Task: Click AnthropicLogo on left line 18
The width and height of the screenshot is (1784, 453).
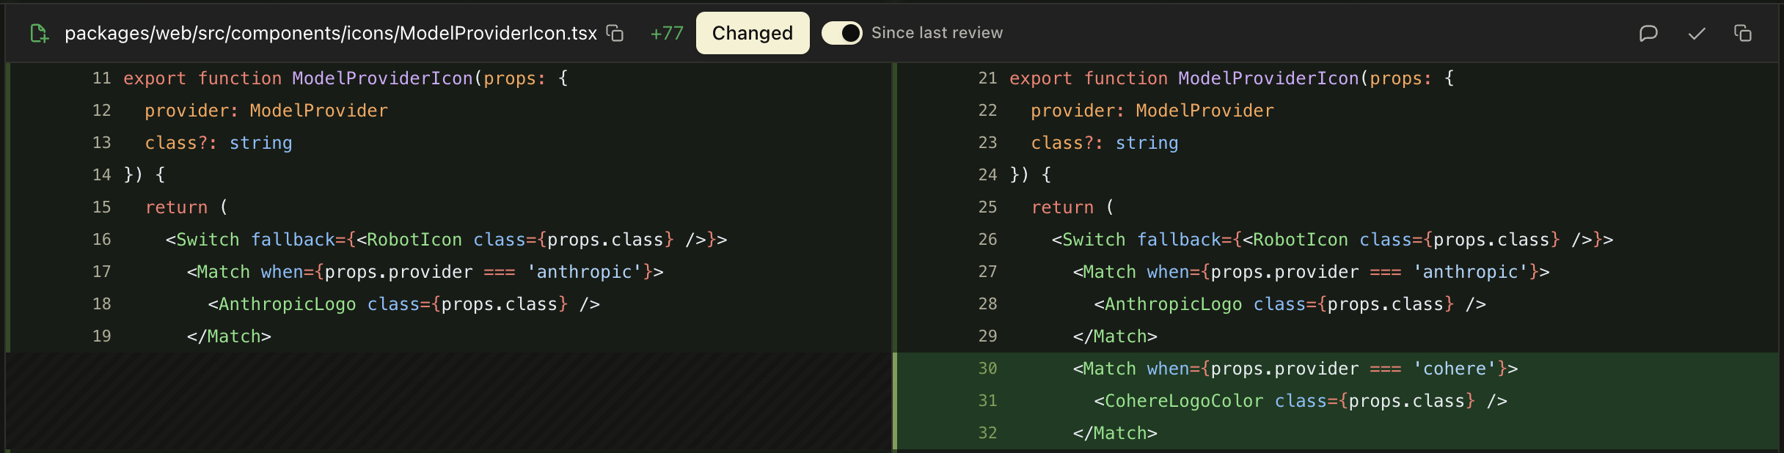Action: tap(288, 304)
